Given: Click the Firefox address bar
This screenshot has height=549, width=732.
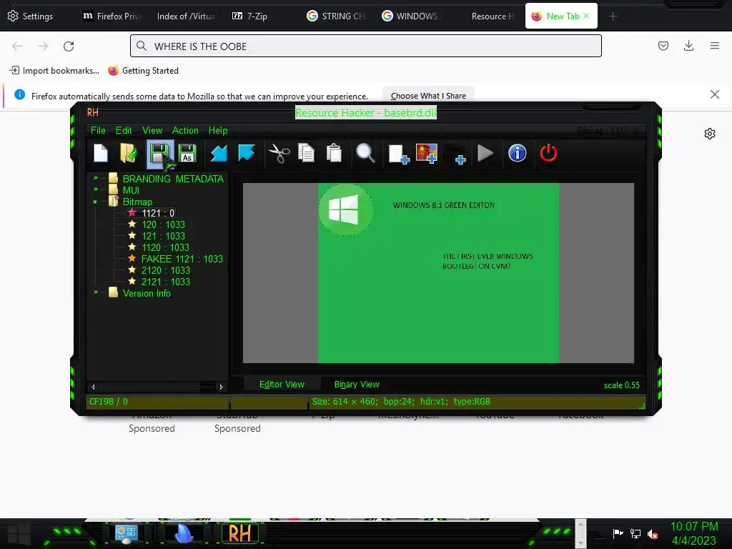Looking at the screenshot, I should [365, 46].
